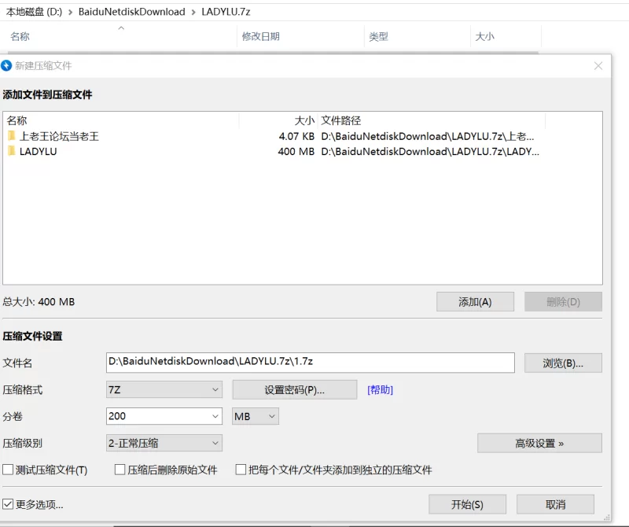
Task: Uncheck the 更多选项 checkbox
Action: point(9,504)
